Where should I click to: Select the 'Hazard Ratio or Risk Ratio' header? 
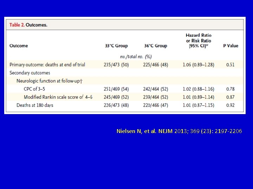point(199,41)
